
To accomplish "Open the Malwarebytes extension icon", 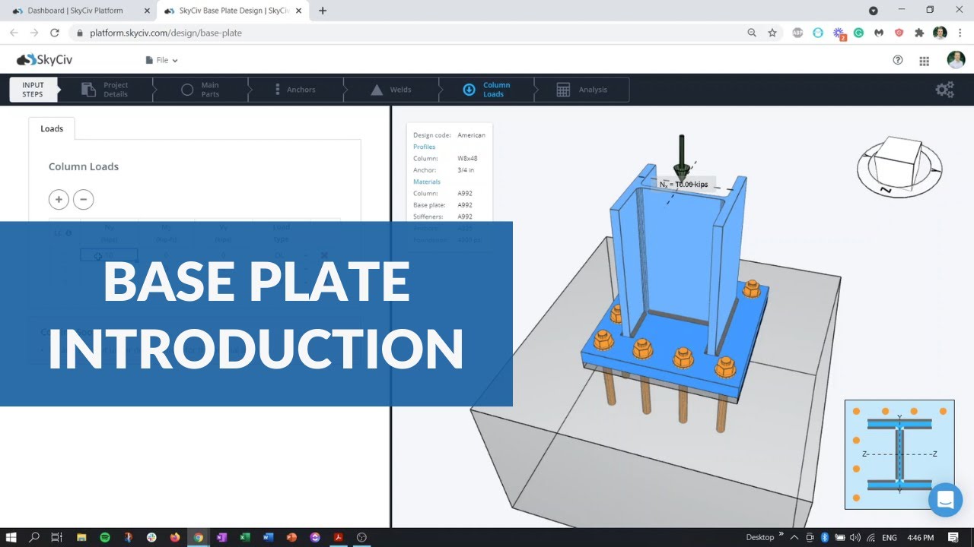I will point(879,33).
